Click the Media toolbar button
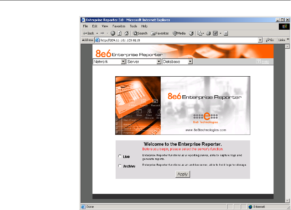The width and height of the screenshot is (291, 210). coord(179,33)
